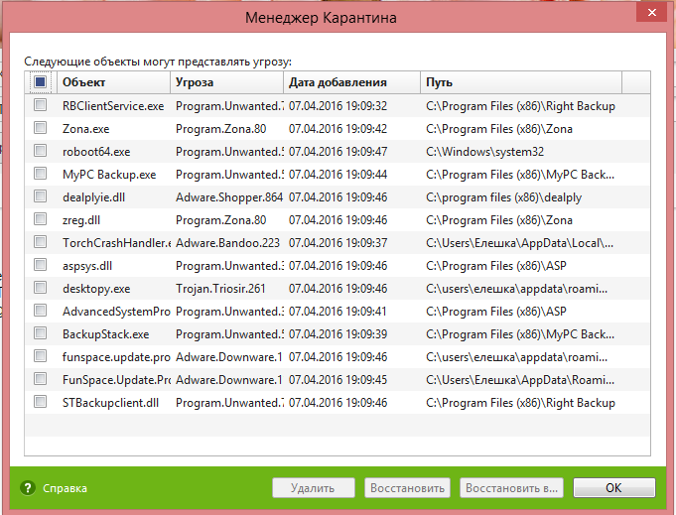
Task: Click the Удалить button
Action: pyautogui.click(x=314, y=488)
